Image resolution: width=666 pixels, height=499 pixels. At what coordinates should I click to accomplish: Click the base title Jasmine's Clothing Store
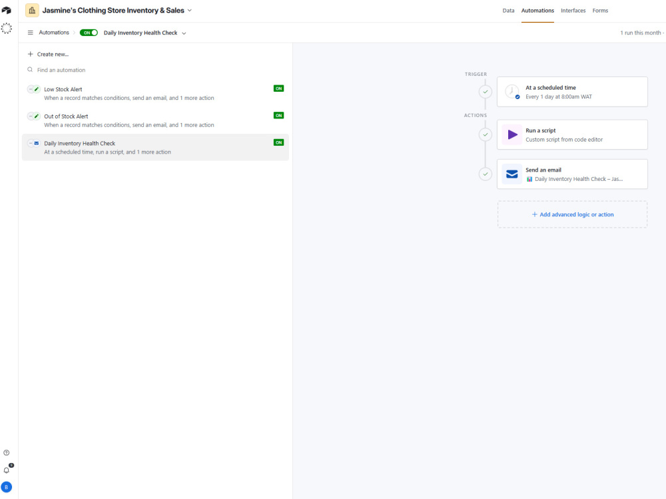[113, 10]
